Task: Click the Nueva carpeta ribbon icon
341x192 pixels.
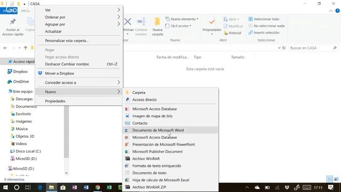Action: point(157,22)
